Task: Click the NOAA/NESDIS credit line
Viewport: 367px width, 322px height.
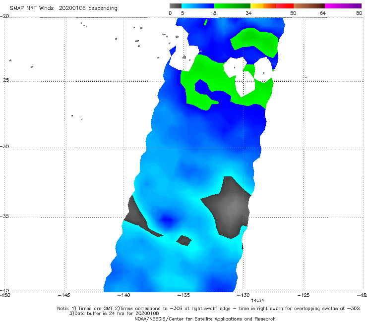Action: (x=205, y=319)
